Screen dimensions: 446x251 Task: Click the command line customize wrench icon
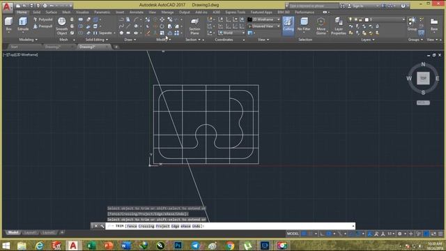102,226
